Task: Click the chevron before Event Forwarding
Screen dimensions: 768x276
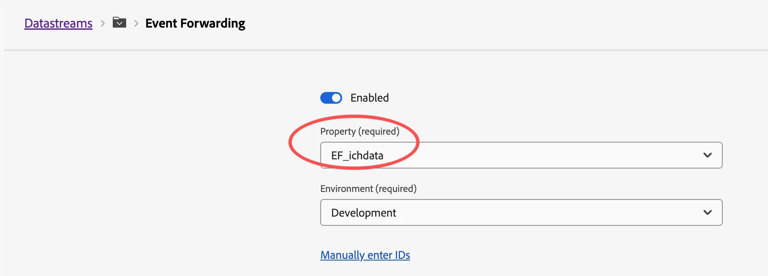Action: (x=136, y=24)
